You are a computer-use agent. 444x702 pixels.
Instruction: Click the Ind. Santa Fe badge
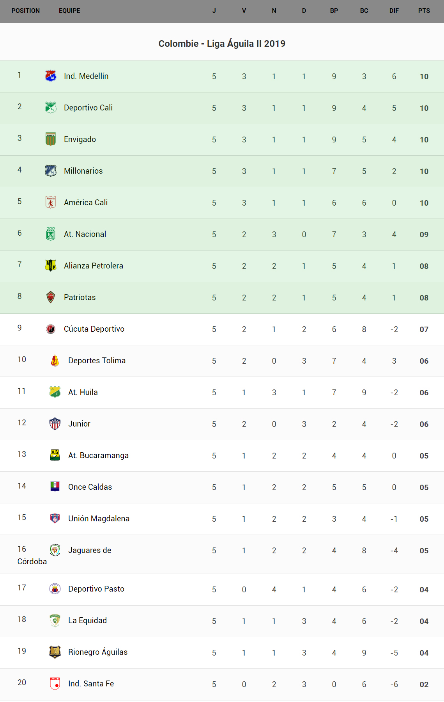55,683
